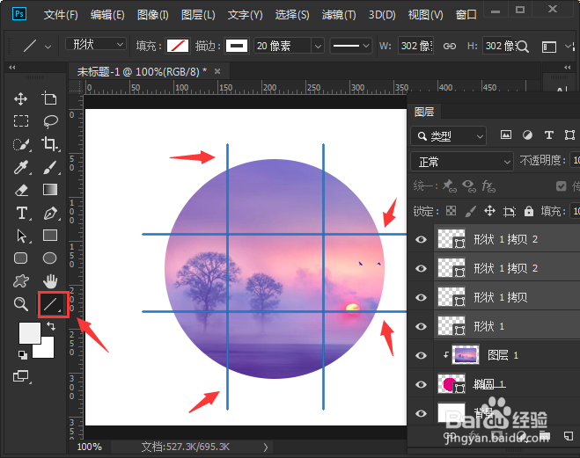Select the Gradient tool
The width and height of the screenshot is (580, 458).
coord(50,190)
